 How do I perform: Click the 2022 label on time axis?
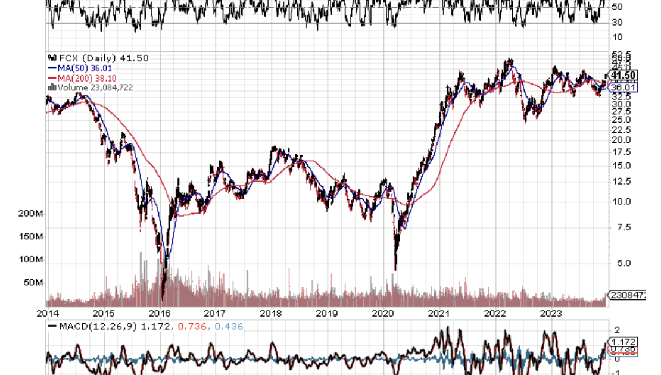click(495, 314)
